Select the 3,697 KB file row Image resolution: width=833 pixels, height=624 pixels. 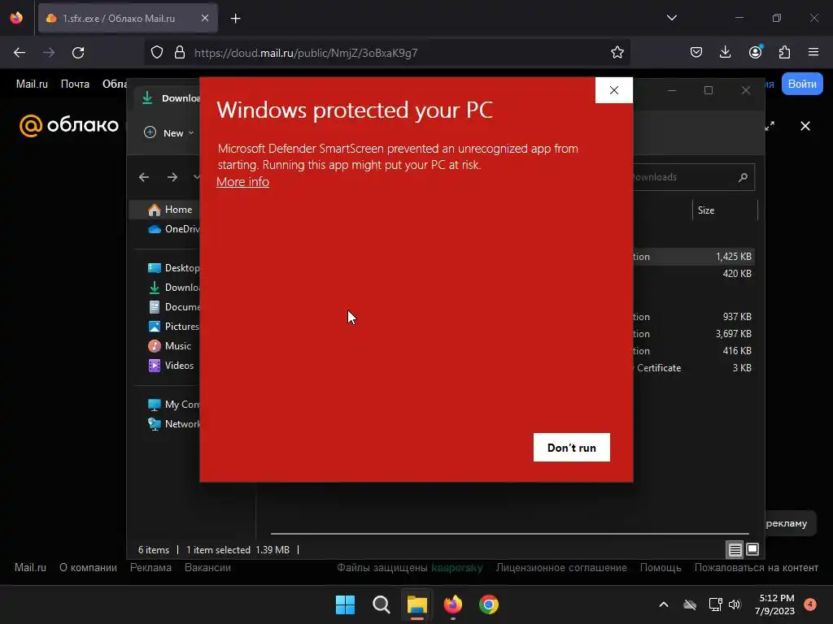[x=693, y=334]
